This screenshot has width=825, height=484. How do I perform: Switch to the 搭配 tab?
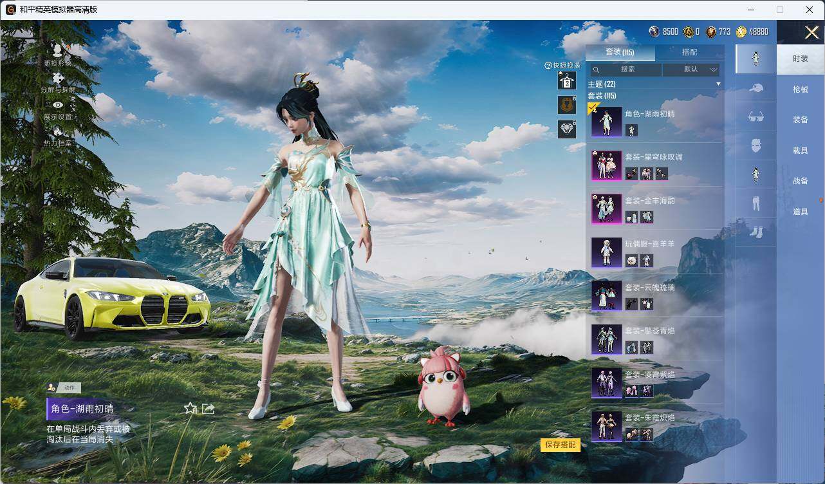(689, 52)
